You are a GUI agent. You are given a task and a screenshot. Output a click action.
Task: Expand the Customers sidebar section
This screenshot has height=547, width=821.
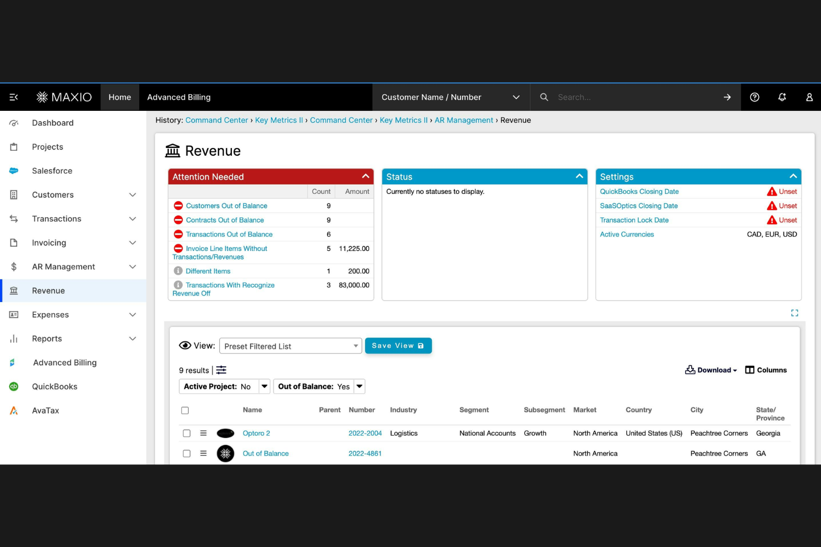pos(133,195)
